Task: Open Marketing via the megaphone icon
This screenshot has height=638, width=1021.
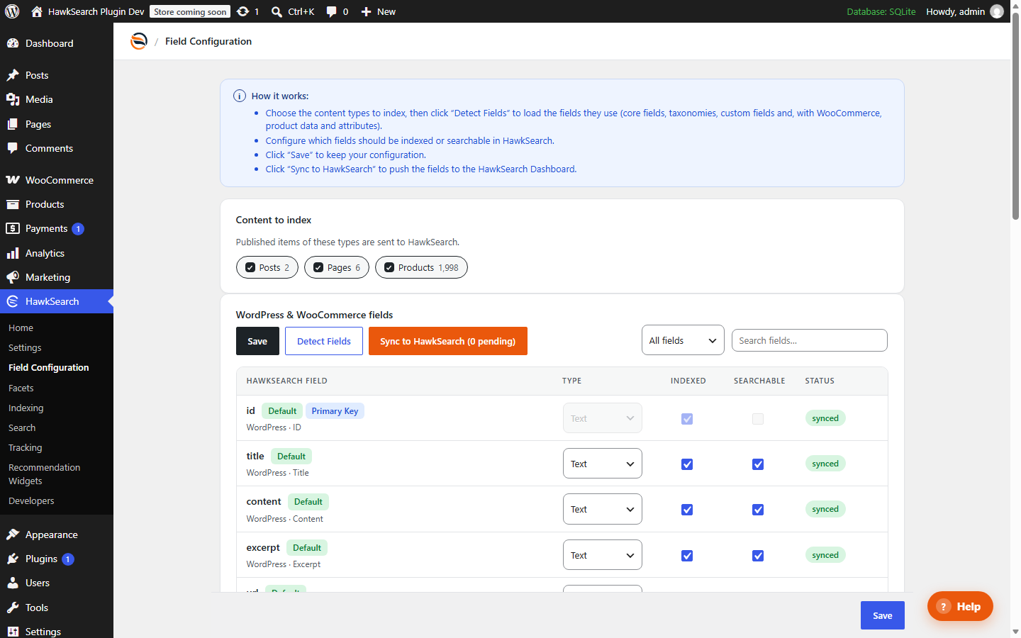Action: point(13,277)
